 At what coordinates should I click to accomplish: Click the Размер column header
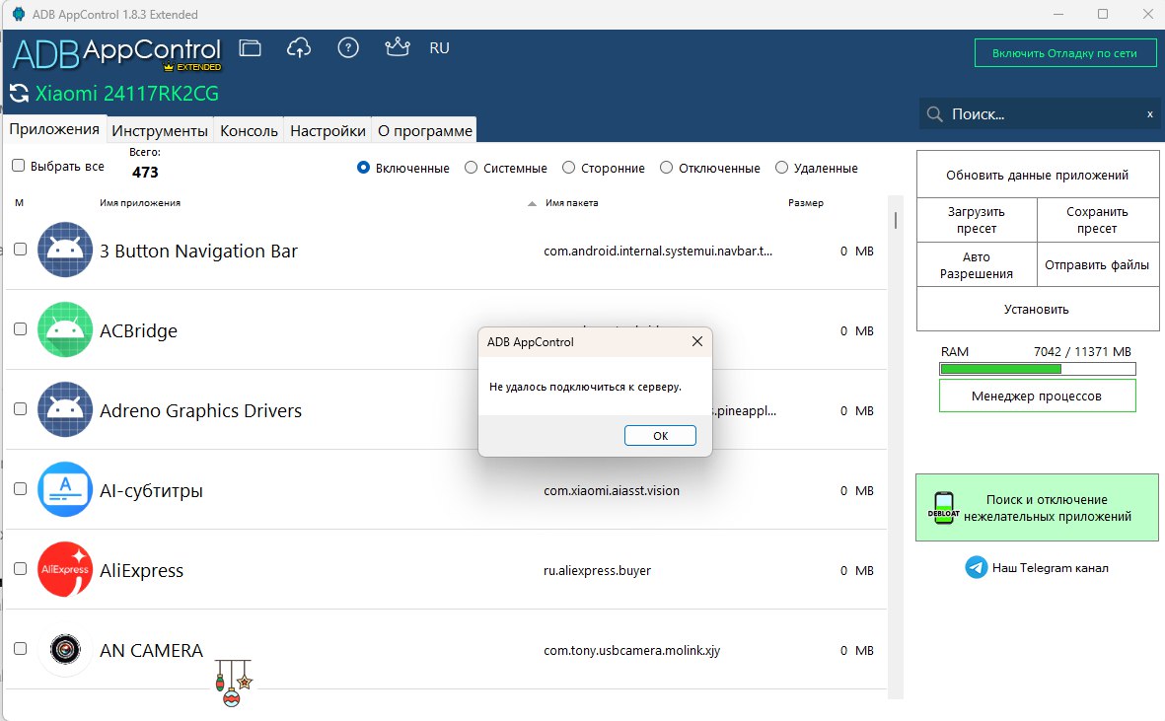805,203
